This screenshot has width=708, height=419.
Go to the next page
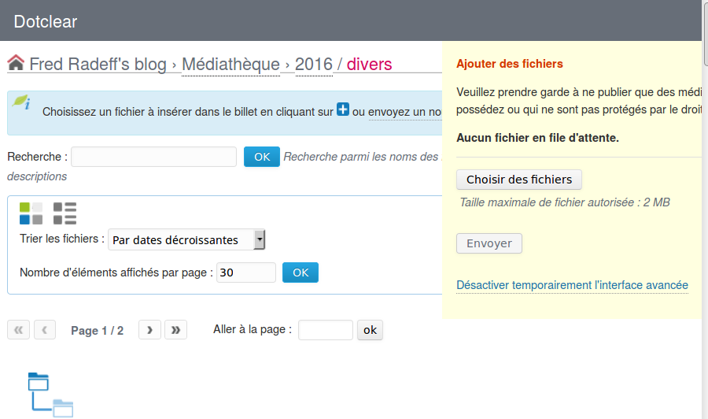(150, 329)
